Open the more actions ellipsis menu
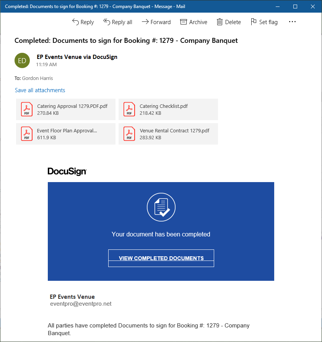Screen dimensions: 322x342 (292, 21)
